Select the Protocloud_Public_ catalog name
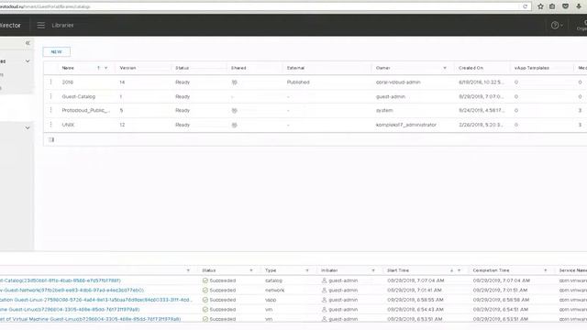 click(85, 110)
